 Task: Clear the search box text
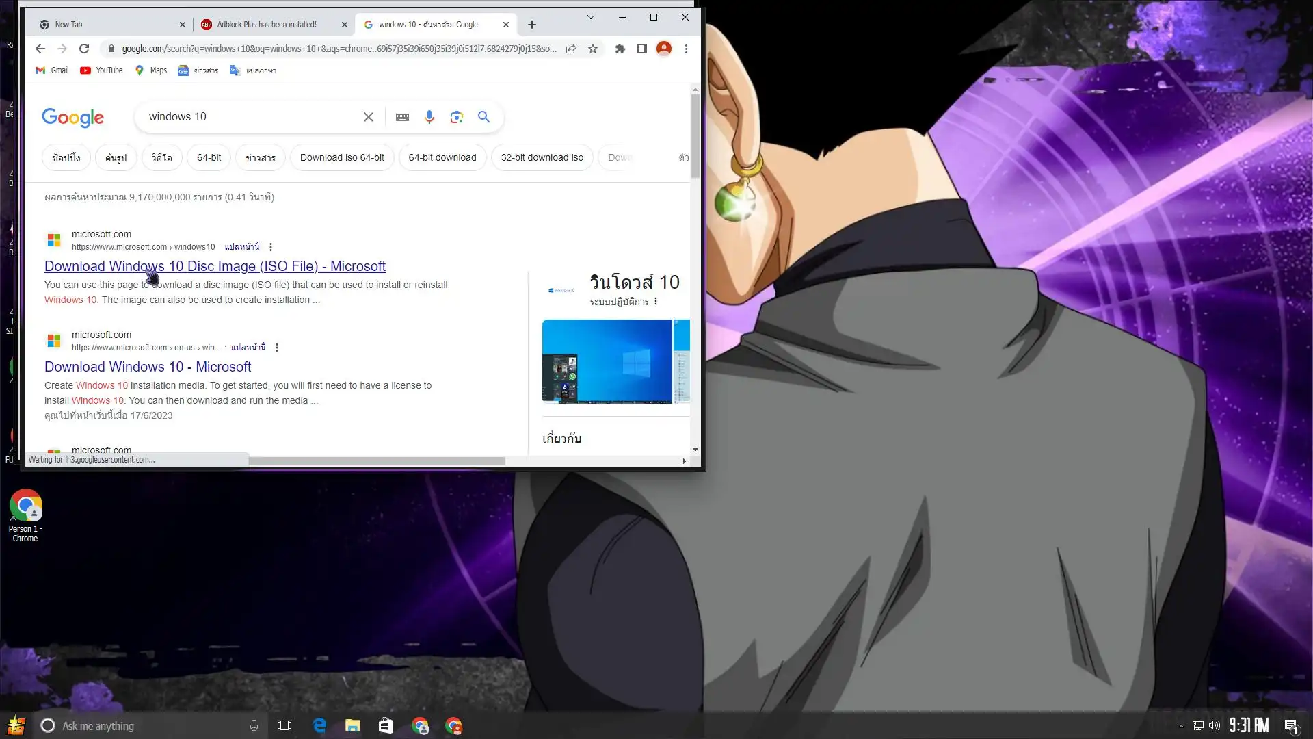(x=369, y=117)
